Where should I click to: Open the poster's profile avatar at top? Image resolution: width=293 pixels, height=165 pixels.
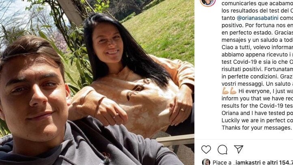208,2
